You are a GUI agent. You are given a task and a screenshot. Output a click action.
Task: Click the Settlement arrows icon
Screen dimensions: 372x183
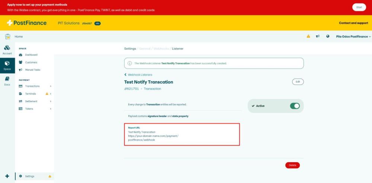point(20,101)
